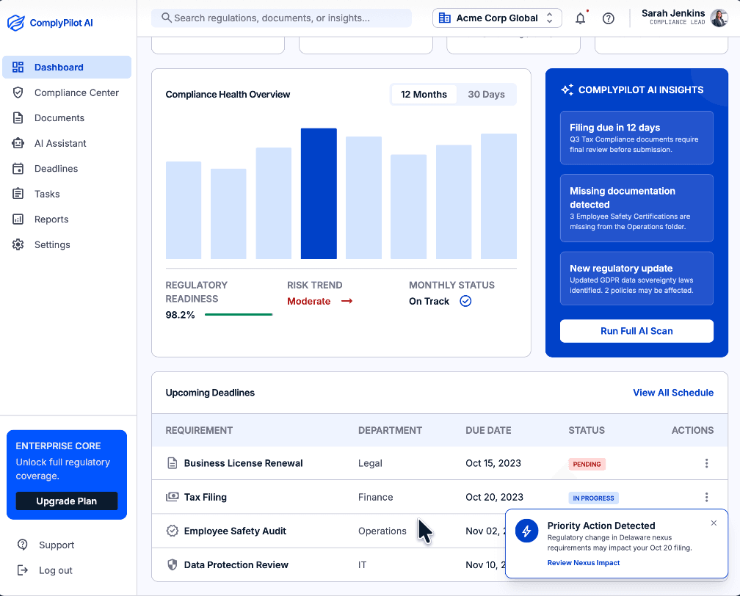Click the Documents file icon
740x596 pixels.
[x=18, y=118]
